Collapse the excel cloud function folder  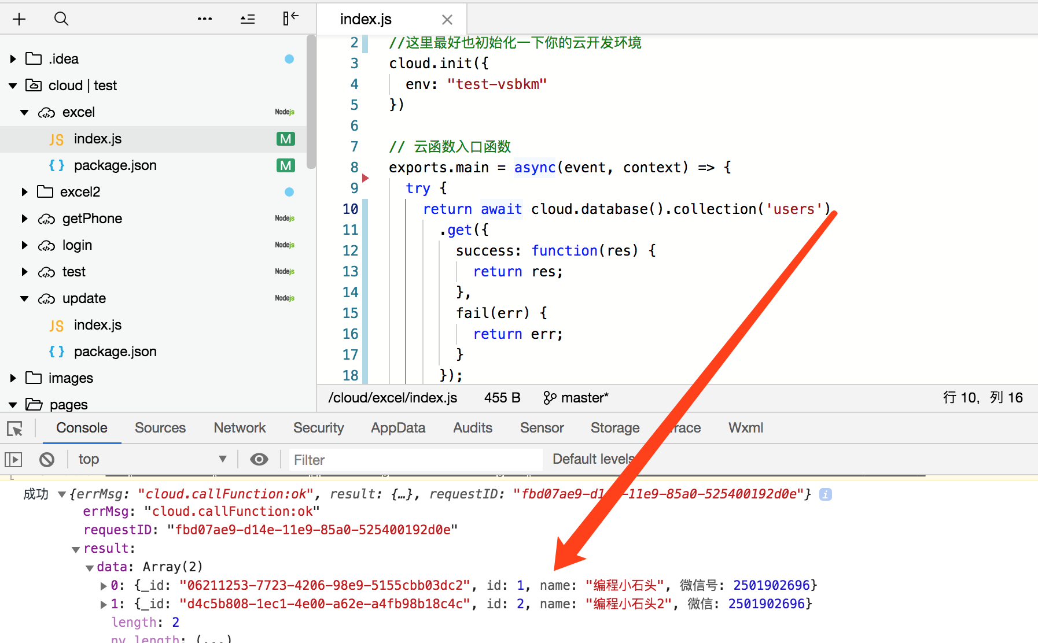coord(25,112)
